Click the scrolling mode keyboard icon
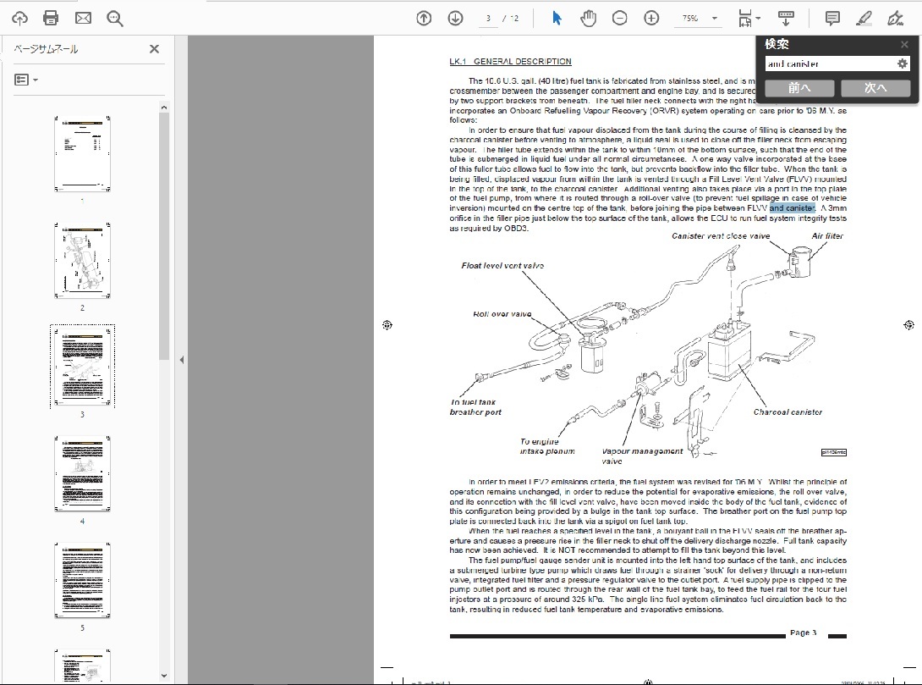 coord(786,19)
